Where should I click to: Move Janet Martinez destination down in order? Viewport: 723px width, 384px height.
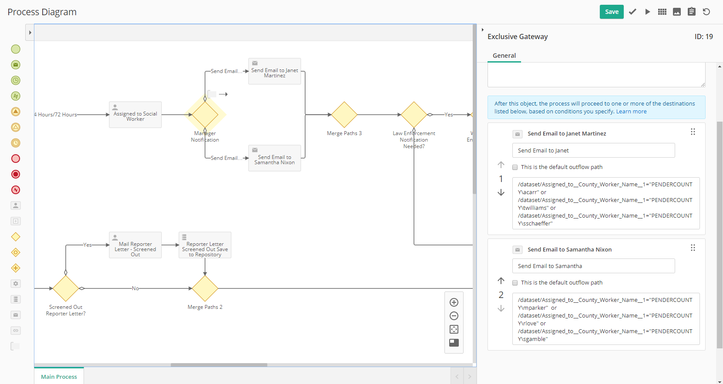click(x=501, y=192)
